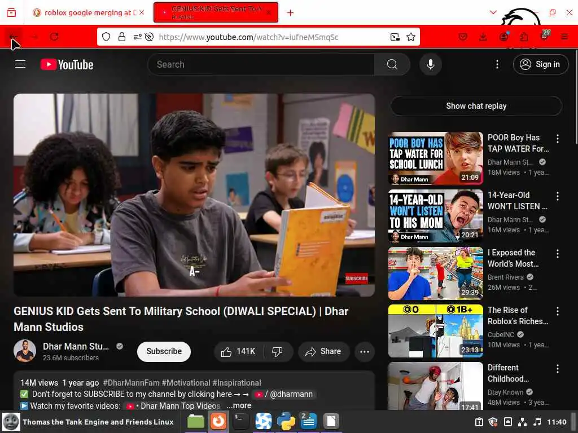
Task: Expand the list all tabs chevron
Action: [x=493, y=12]
